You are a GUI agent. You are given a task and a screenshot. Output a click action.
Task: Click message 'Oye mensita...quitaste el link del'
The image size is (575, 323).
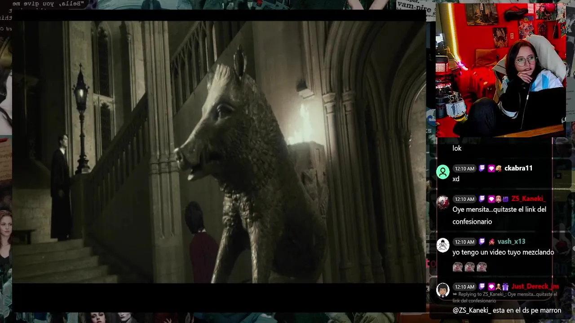click(500, 210)
